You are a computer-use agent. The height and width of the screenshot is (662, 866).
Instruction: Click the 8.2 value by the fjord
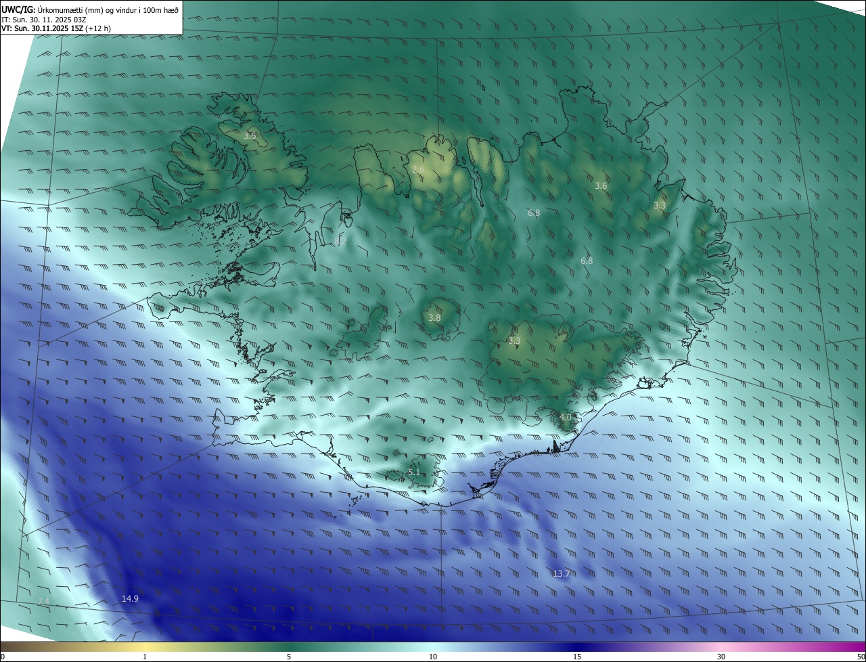[340, 241]
